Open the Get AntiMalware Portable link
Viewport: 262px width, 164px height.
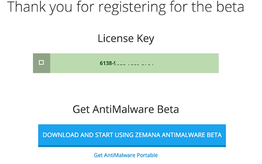[x=126, y=155]
